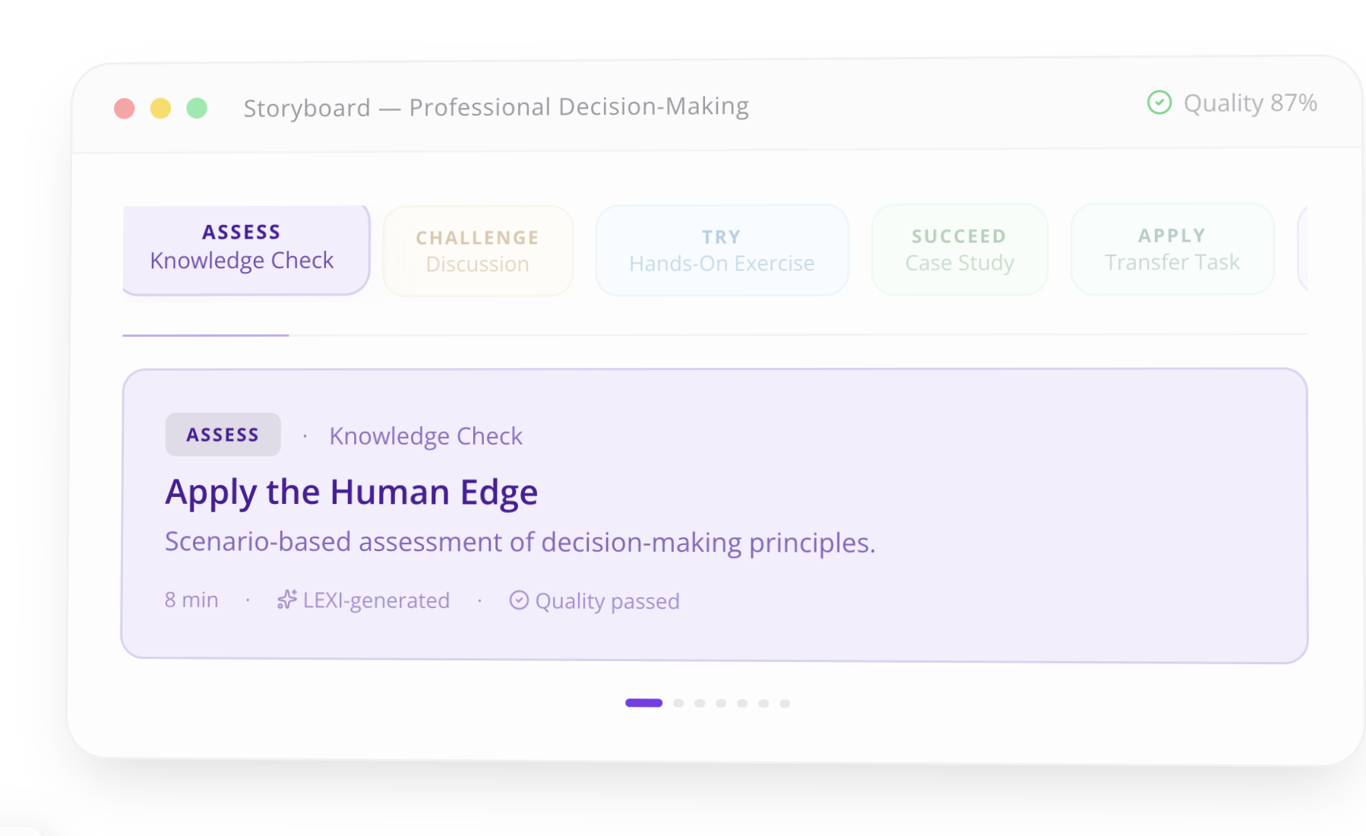The width and height of the screenshot is (1366, 836).
Task: Click the active purple pagination pill
Action: pyautogui.click(x=643, y=703)
